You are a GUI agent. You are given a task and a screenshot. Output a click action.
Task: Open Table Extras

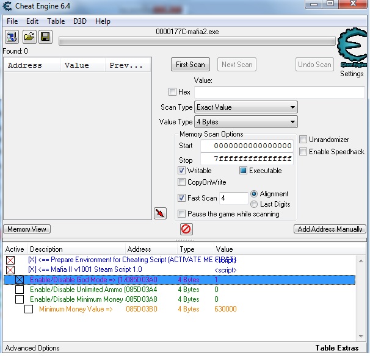point(337,348)
